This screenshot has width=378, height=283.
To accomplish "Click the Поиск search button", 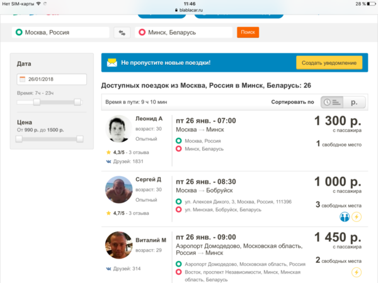I will 248,32.
